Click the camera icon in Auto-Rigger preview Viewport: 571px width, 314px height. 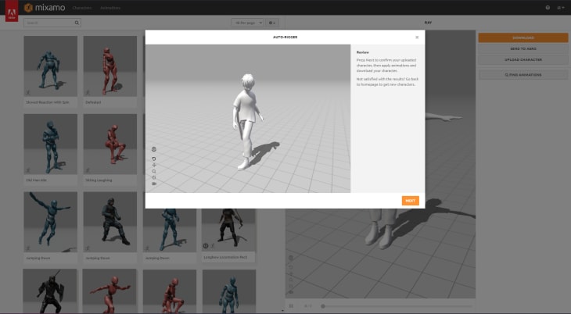153,184
